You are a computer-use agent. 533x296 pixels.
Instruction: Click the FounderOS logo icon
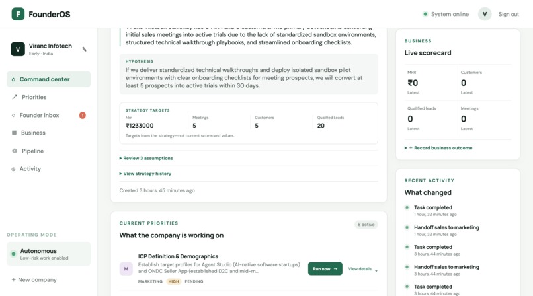[18, 14]
